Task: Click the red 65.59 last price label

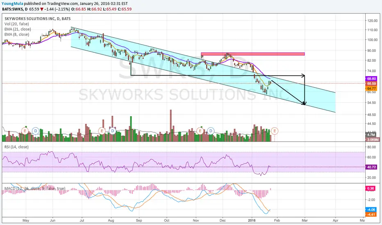Action: tap(371, 83)
